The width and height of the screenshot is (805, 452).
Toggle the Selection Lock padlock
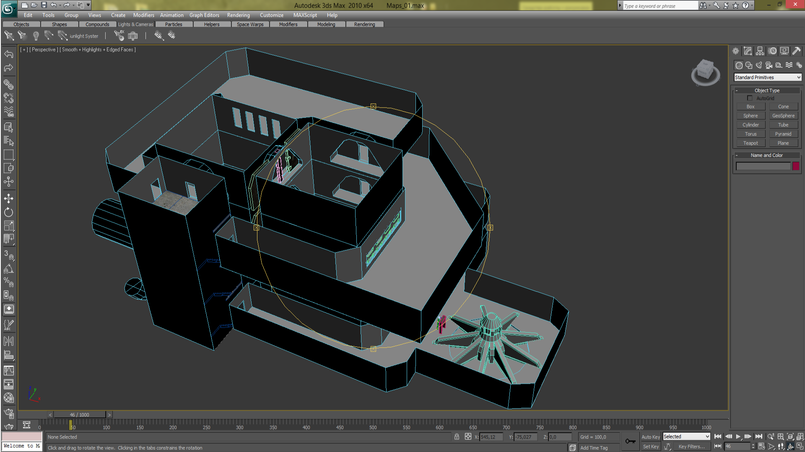click(x=457, y=437)
